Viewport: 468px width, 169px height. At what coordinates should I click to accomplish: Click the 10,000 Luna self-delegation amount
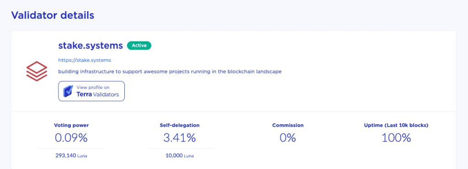[x=180, y=155]
